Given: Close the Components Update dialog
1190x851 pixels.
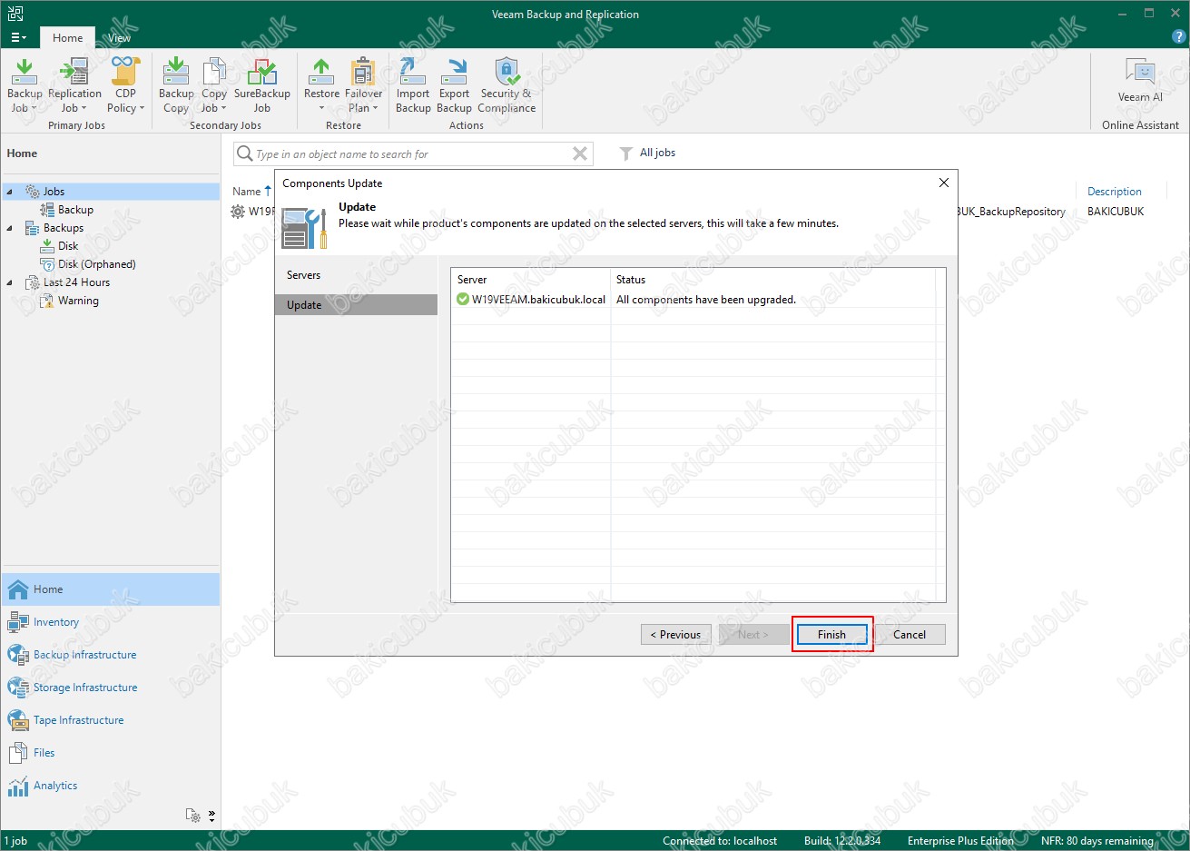Looking at the screenshot, I should pyautogui.click(x=943, y=183).
